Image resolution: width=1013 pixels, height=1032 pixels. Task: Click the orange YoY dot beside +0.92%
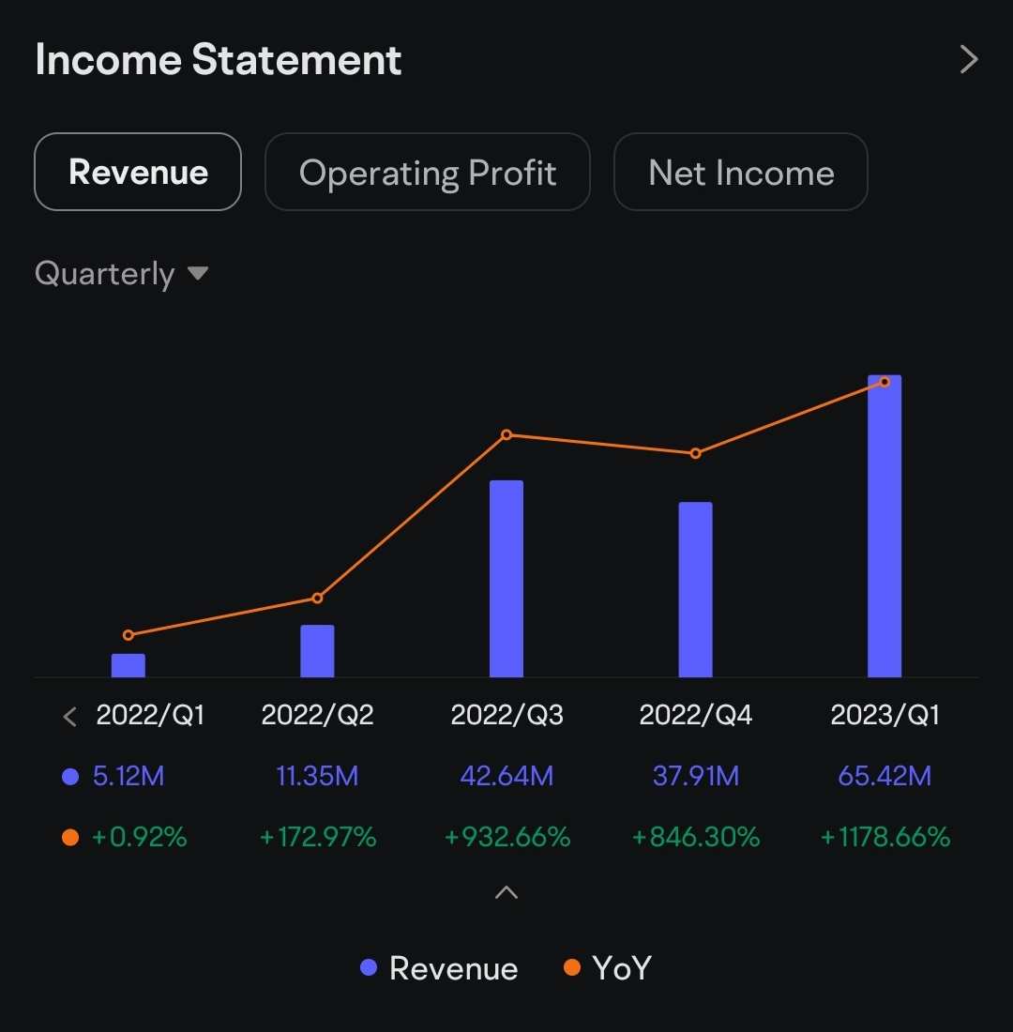(x=69, y=837)
